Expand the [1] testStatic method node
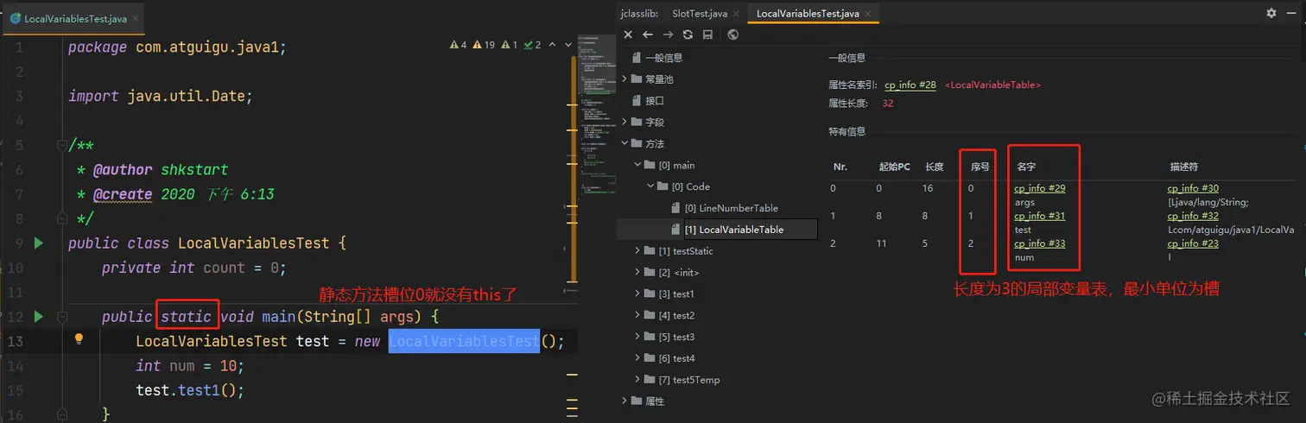Image resolution: width=1306 pixels, height=423 pixels. pyautogui.click(x=637, y=251)
